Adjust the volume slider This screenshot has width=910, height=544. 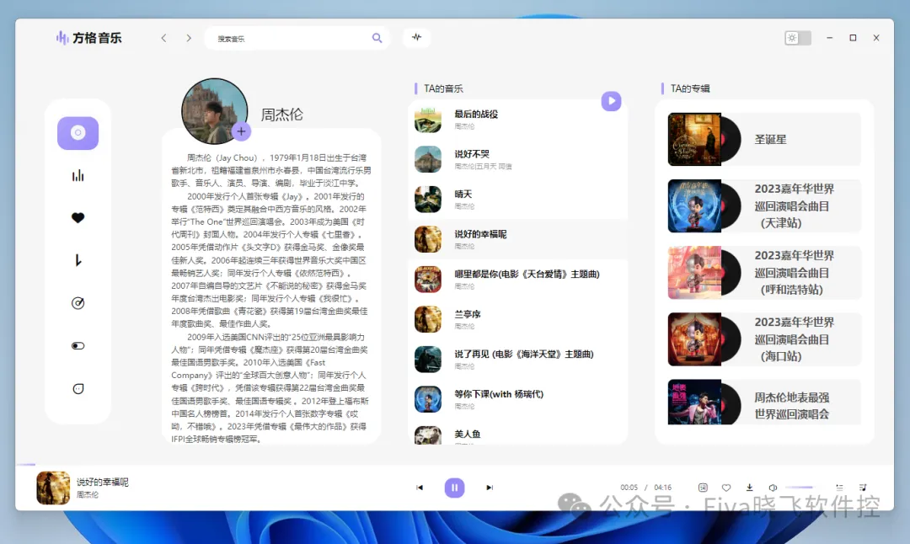click(x=803, y=488)
